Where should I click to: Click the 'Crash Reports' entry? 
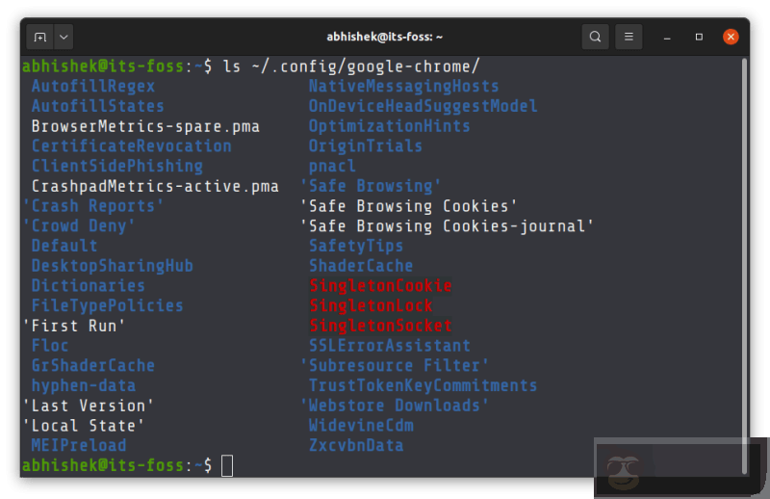tap(93, 206)
